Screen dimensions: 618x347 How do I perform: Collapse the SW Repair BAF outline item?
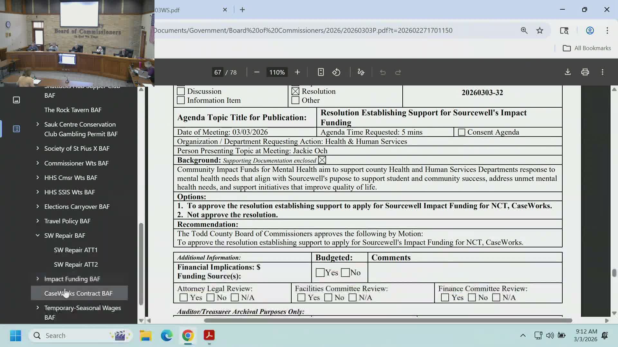tap(38, 236)
